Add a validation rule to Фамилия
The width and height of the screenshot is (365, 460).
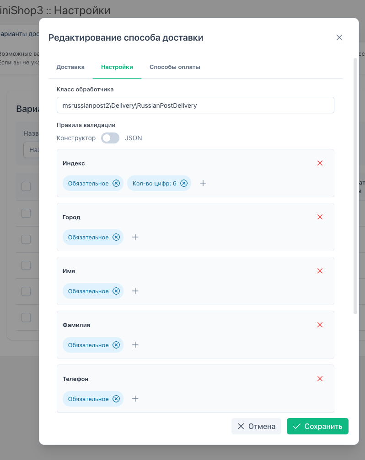click(135, 345)
